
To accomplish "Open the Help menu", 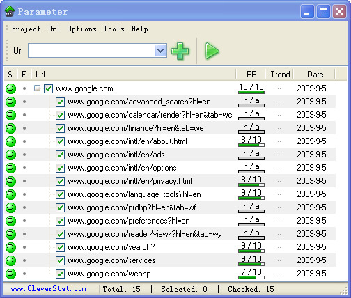I will (x=139, y=29).
